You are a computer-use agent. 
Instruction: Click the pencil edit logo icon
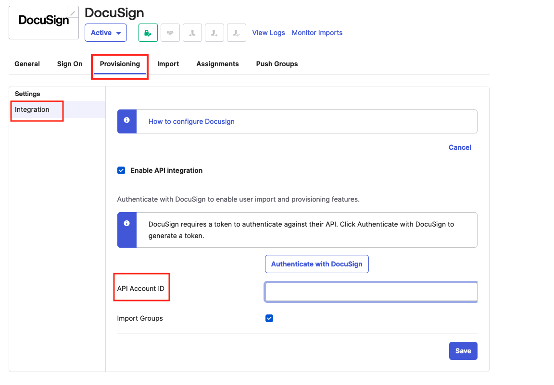click(x=73, y=13)
